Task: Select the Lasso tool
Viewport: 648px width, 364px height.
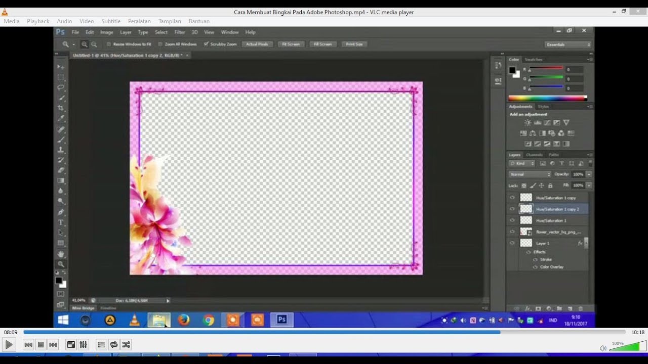Action: point(61,87)
